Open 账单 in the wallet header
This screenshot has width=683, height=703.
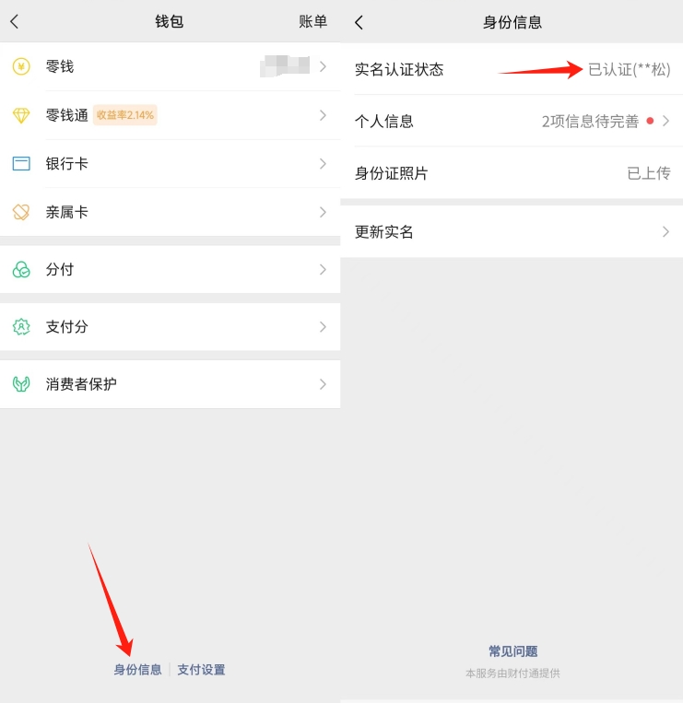coord(312,21)
